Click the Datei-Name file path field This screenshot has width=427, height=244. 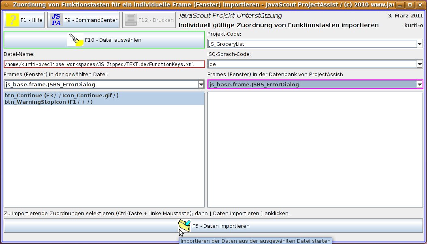pyautogui.click(x=104, y=64)
